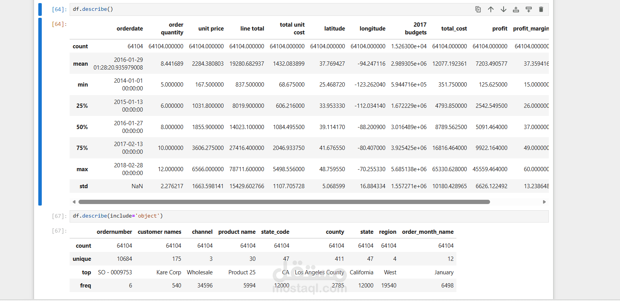Move cell down with arrow icon

click(504, 9)
